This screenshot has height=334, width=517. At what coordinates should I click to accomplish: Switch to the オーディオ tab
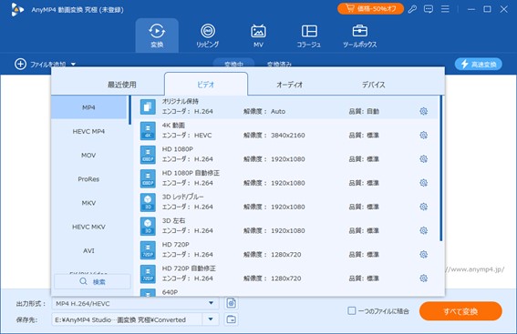[289, 85]
